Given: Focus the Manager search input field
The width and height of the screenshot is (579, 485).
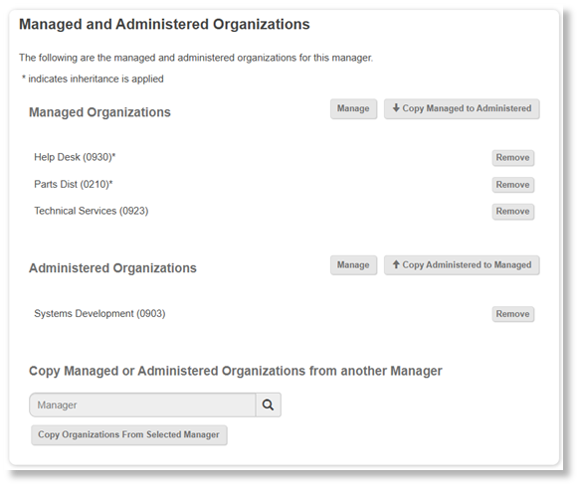Looking at the screenshot, I should [142, 404].
